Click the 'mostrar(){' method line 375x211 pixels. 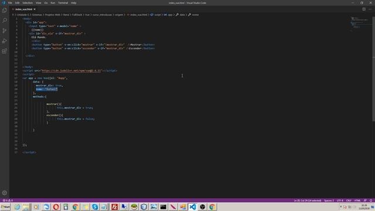point(54,104)
